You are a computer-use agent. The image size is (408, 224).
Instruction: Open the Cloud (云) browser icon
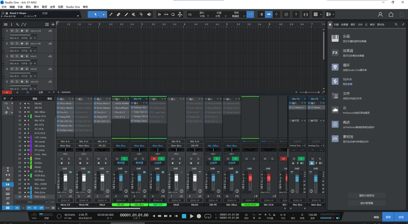335,110
